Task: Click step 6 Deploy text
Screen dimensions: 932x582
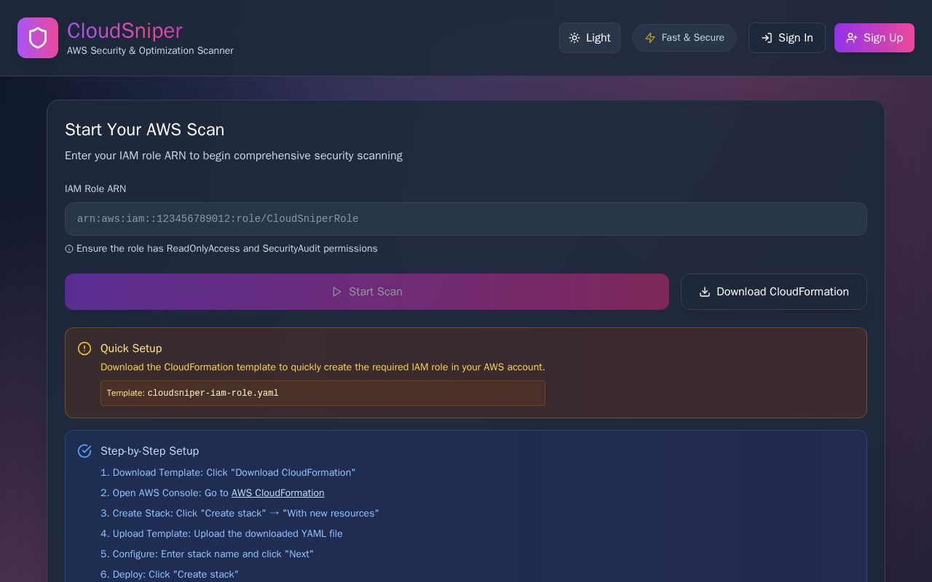Action: 170,575
